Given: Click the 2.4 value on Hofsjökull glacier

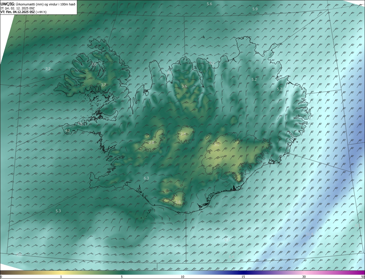Looking at the screenshot, I should [x=183, y=134].
